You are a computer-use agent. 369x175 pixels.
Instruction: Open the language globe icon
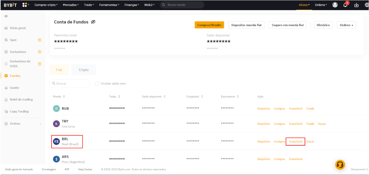click(x=366, y=5)
